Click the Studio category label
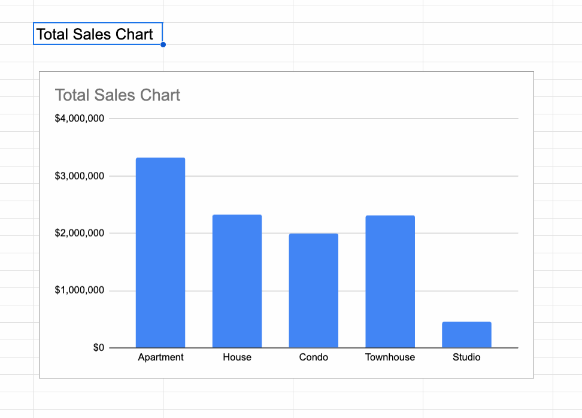This screenshot has width=582, height=418. pos(466,358)
